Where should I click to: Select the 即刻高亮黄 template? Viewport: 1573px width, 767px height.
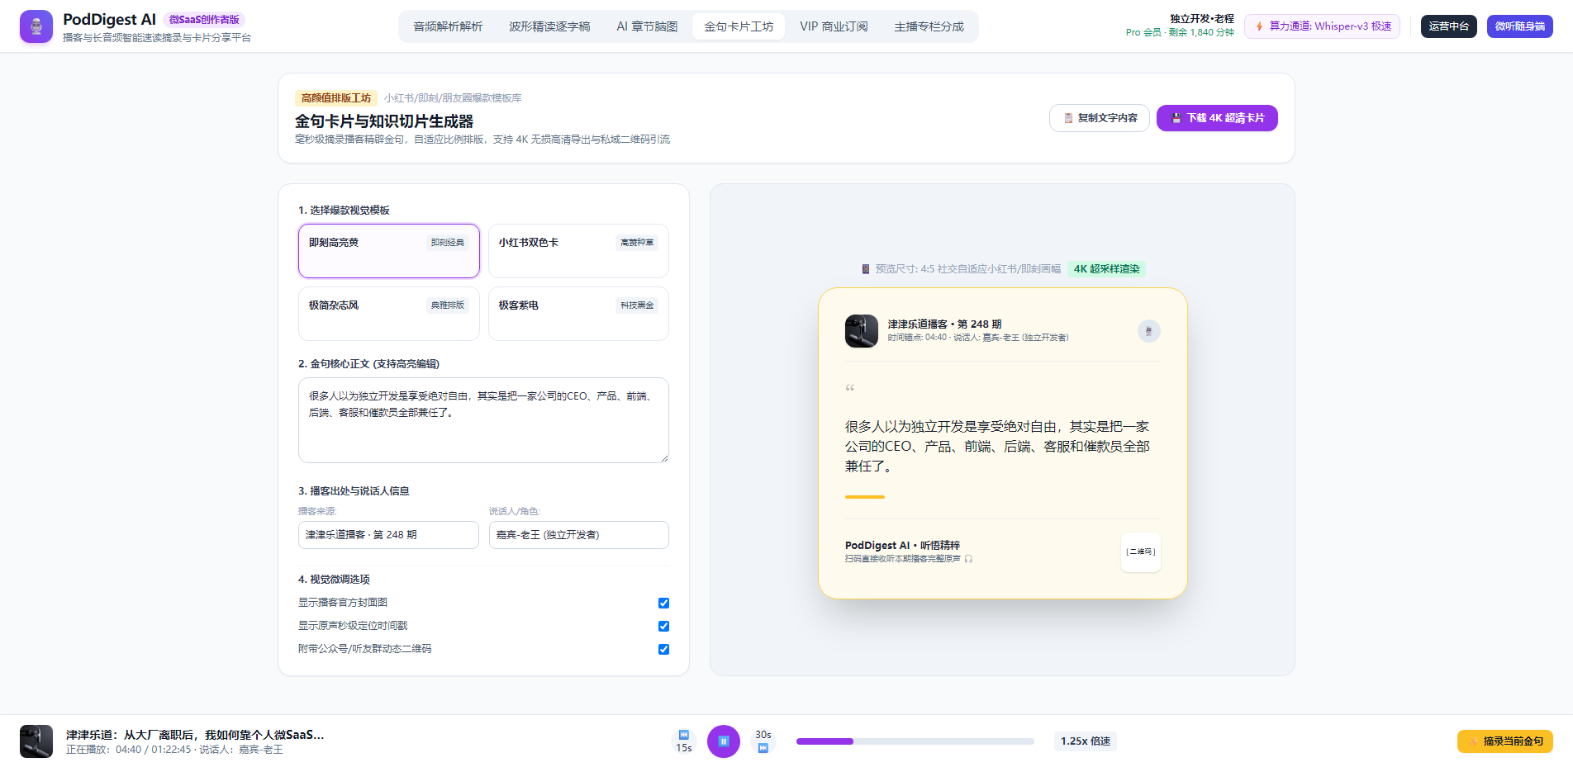pyautogui.click(x=389, y=251)
